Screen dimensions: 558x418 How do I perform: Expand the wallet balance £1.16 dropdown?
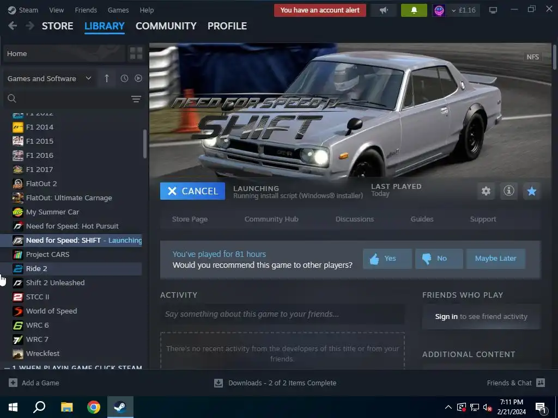point(464,10)
